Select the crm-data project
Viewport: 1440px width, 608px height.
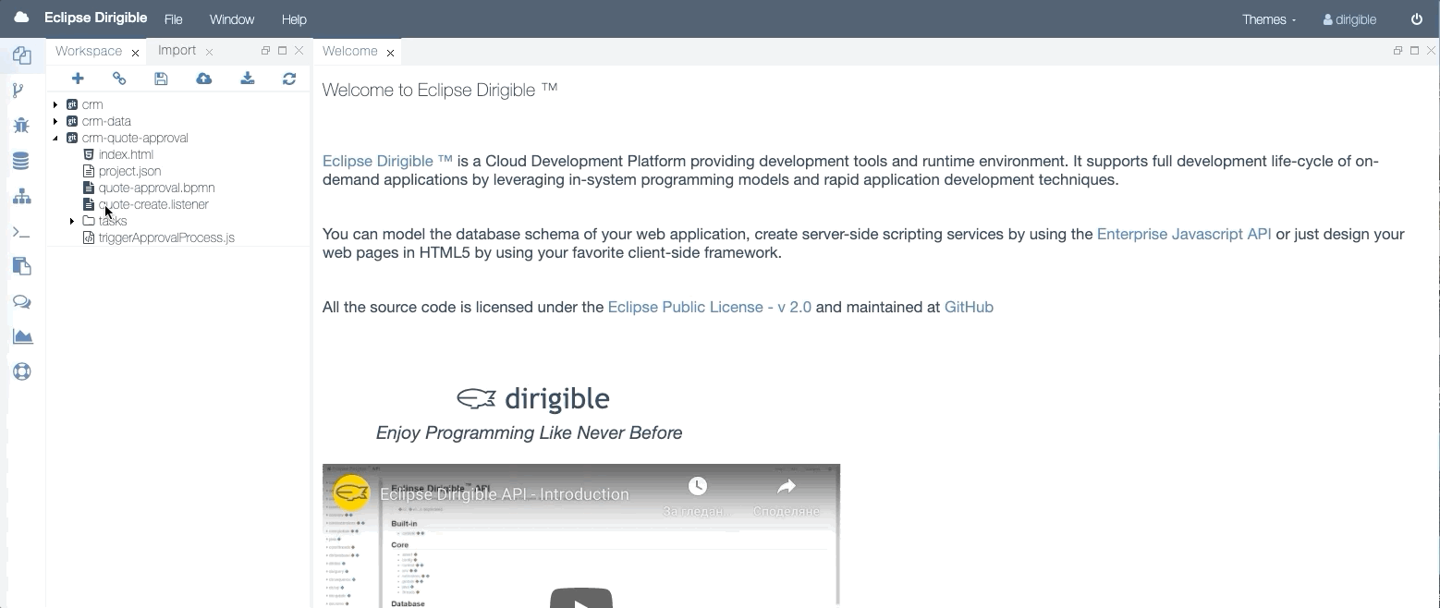tap(106, 121)
